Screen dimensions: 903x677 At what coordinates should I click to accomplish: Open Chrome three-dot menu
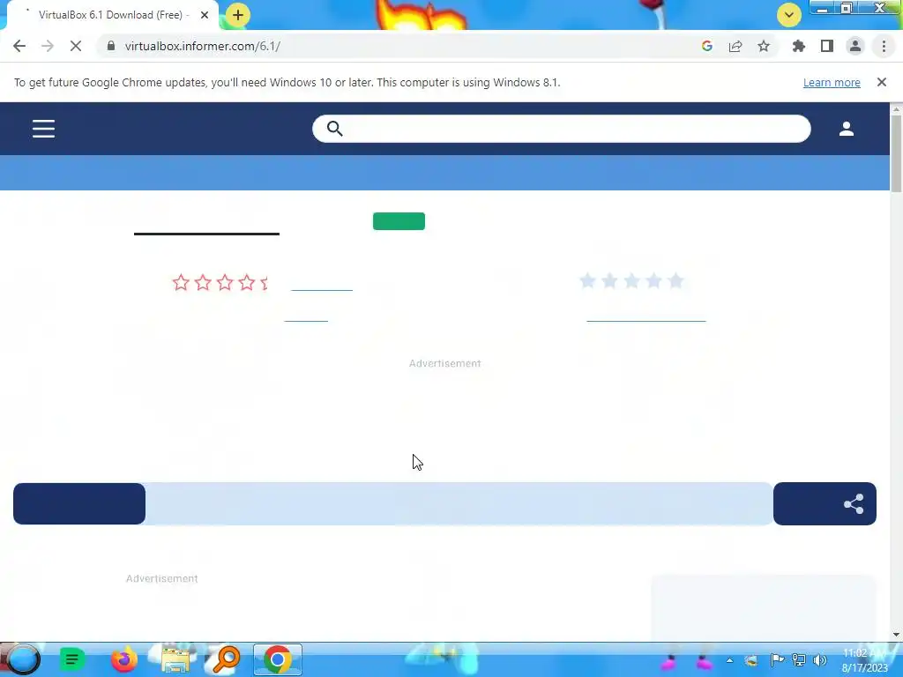pos(884,46)
